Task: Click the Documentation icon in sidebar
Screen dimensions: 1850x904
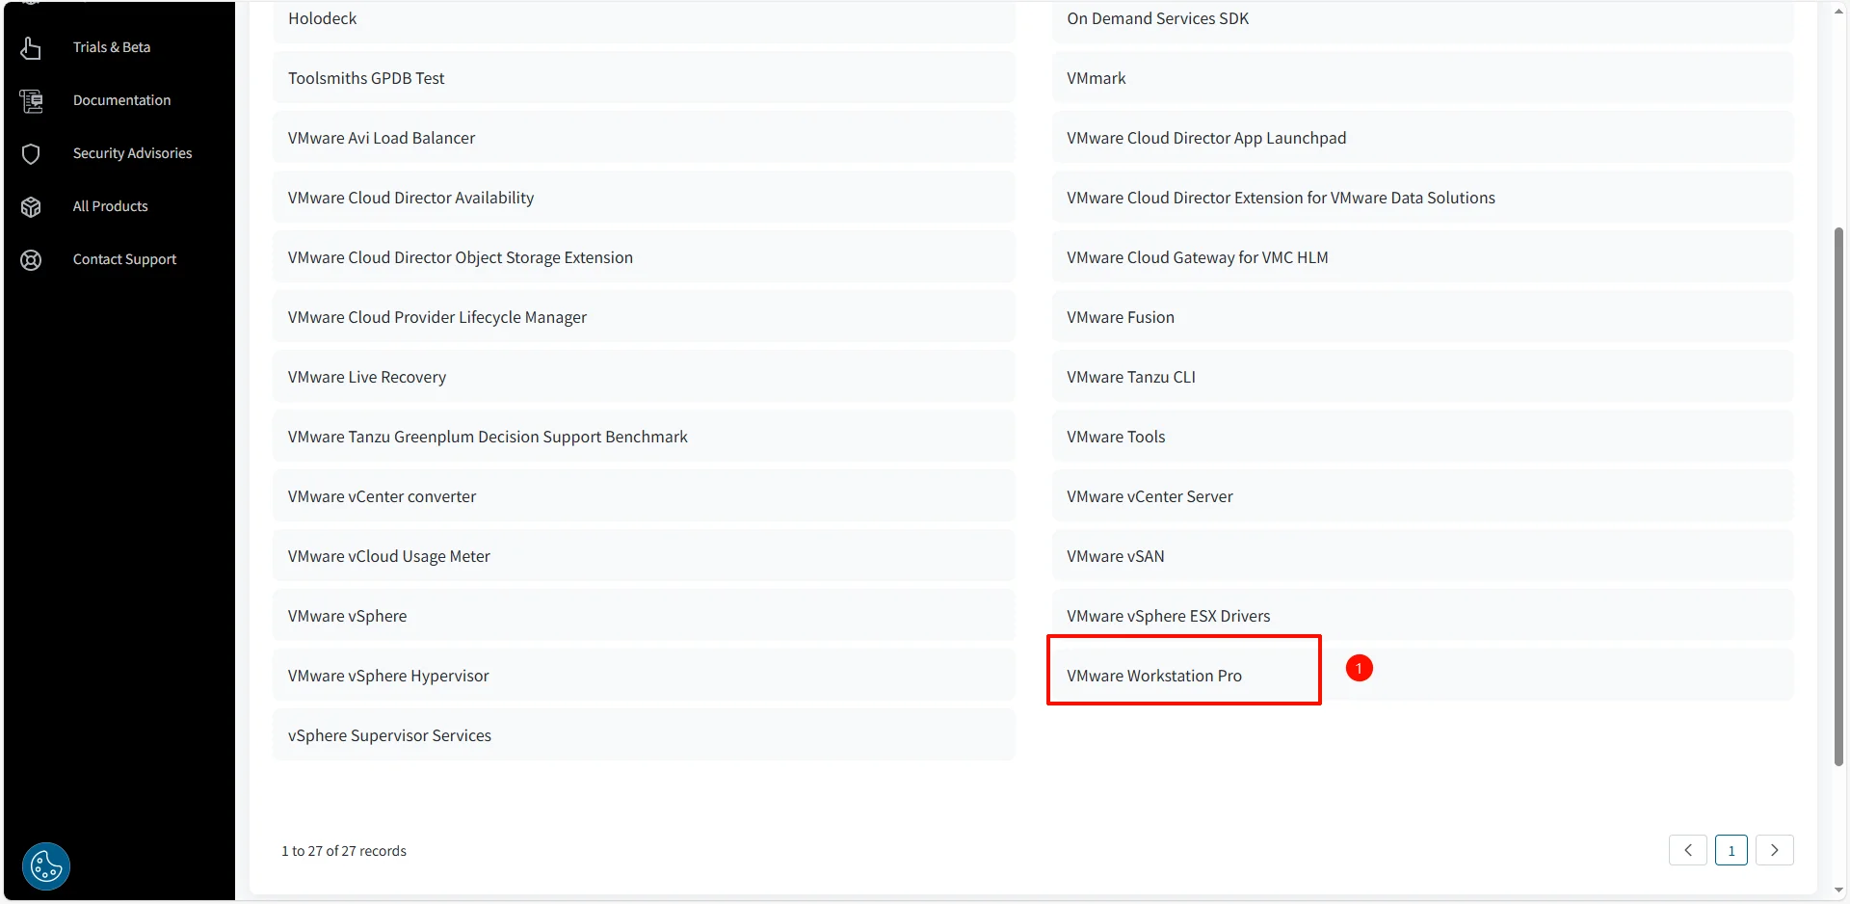Action: 31,100
